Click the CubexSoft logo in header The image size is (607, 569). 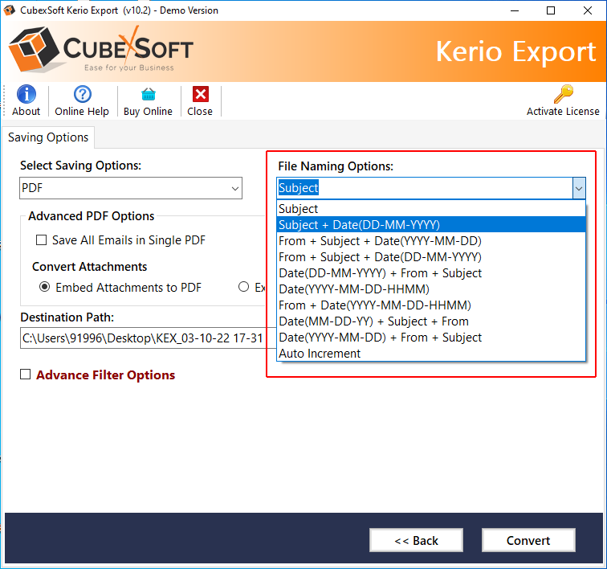point(101,49)
